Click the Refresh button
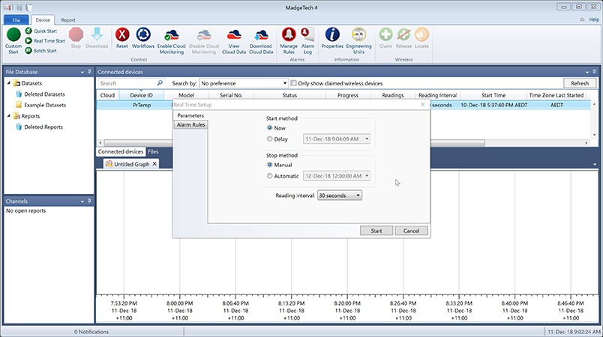Screen dimensions: 603x337 [579, 83]
